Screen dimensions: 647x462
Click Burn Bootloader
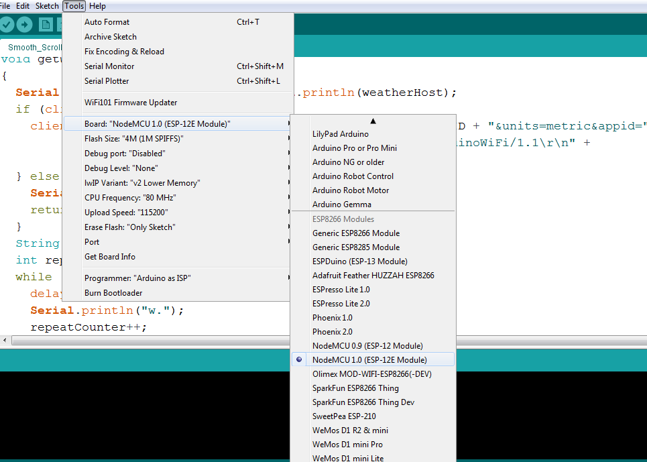[x=178, y=293]
